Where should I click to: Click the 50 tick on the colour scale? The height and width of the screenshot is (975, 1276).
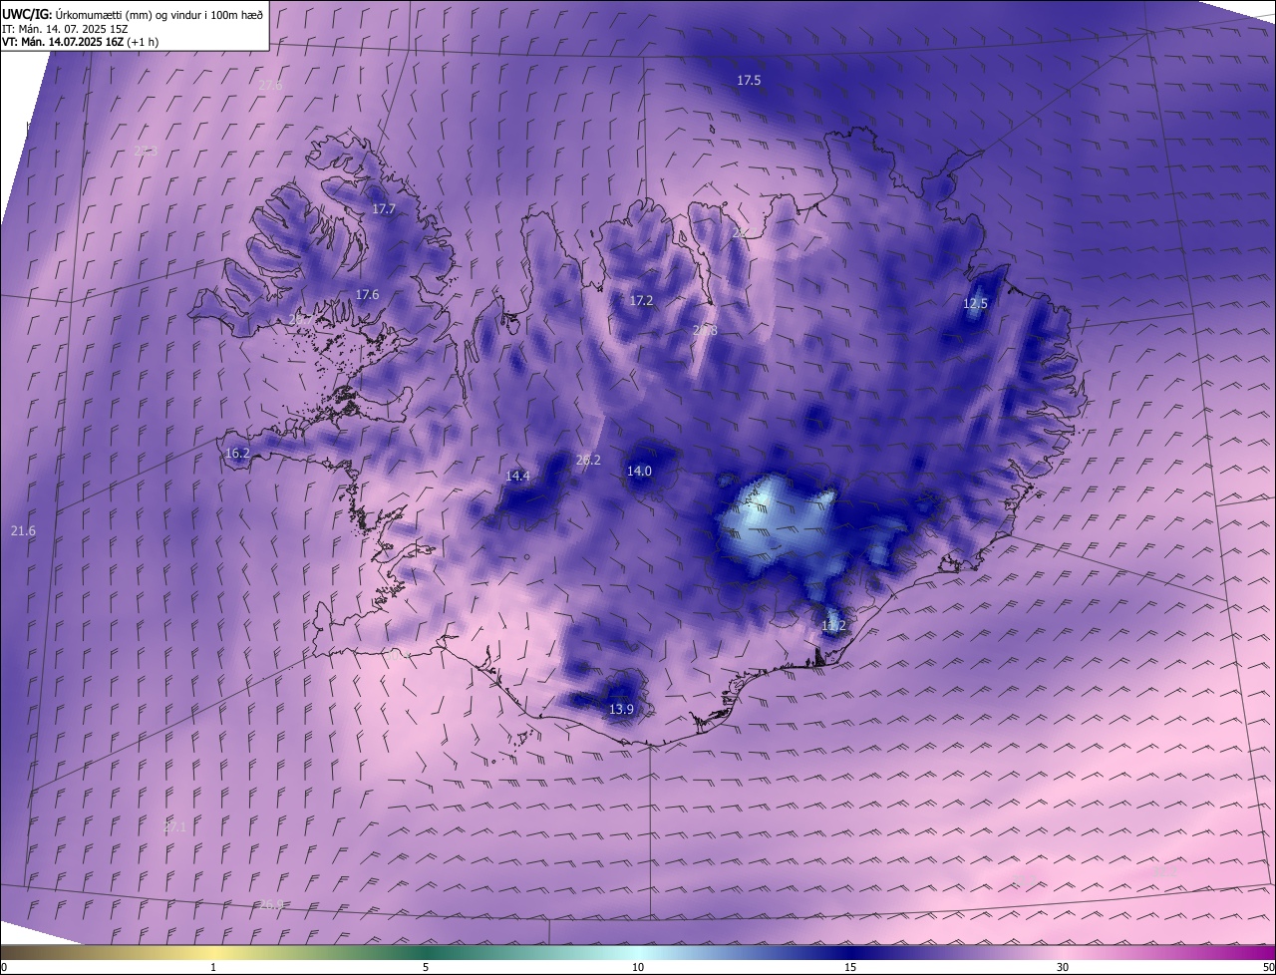point(1268,967)
